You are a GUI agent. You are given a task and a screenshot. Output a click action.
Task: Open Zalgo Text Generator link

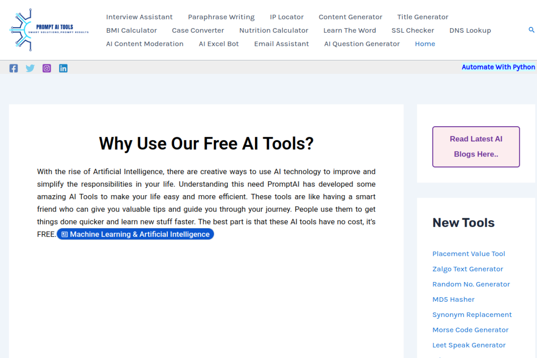tap(468, 269)
